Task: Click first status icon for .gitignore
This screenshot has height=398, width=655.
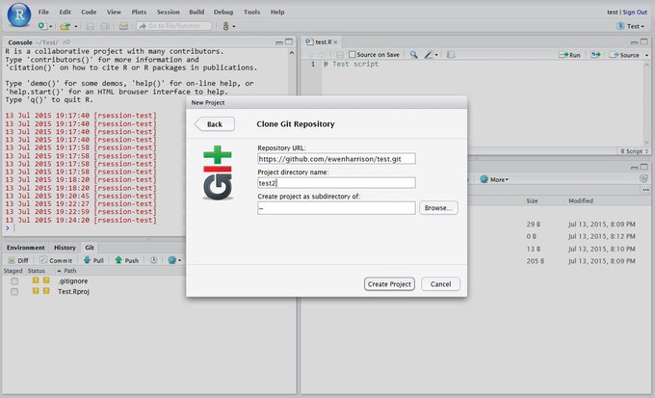Action: 36,280
